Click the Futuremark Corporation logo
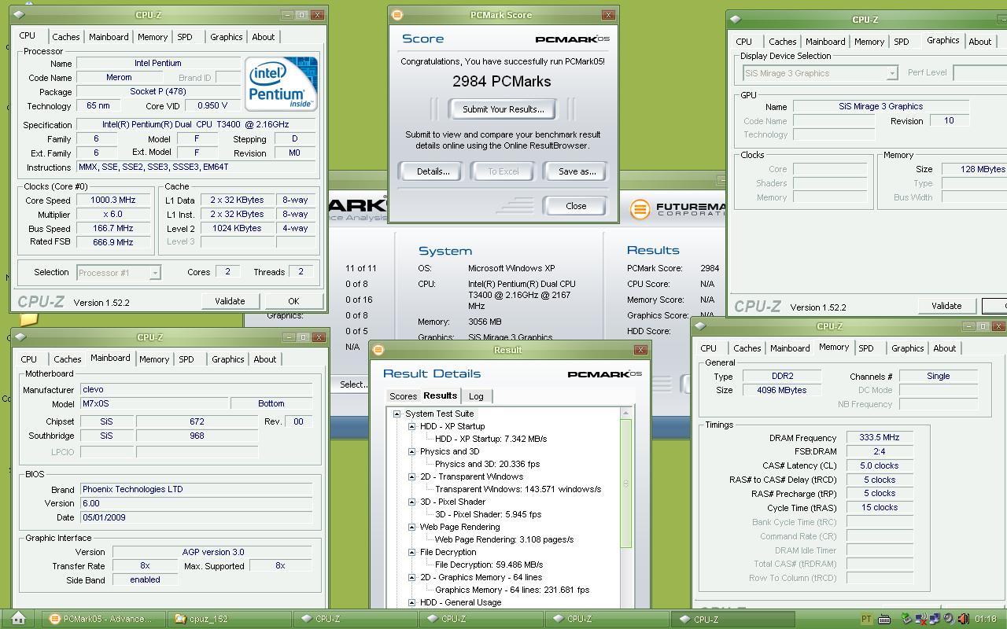 (677, 209)
